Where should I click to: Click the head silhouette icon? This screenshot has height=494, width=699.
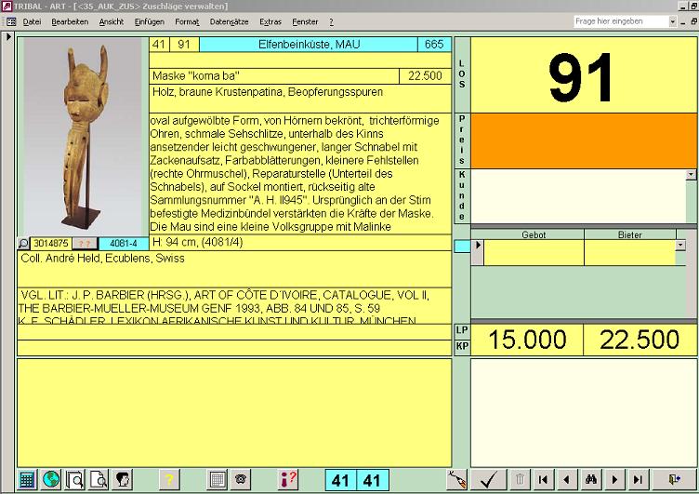tap(122, 480)
